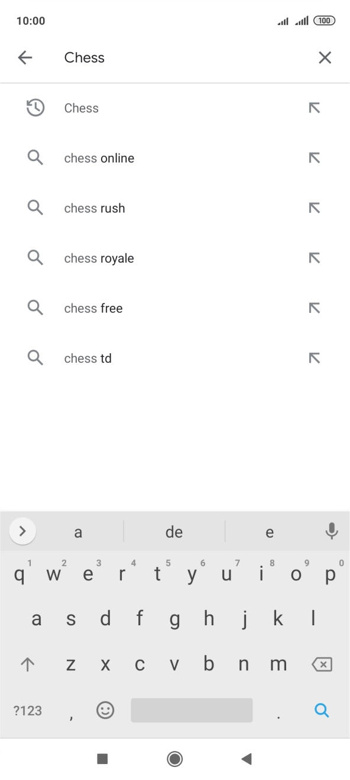The image size is (350, 780).
Task: Insert suggestion 'chess royale' with its arrow
Action: coord(314,258)
